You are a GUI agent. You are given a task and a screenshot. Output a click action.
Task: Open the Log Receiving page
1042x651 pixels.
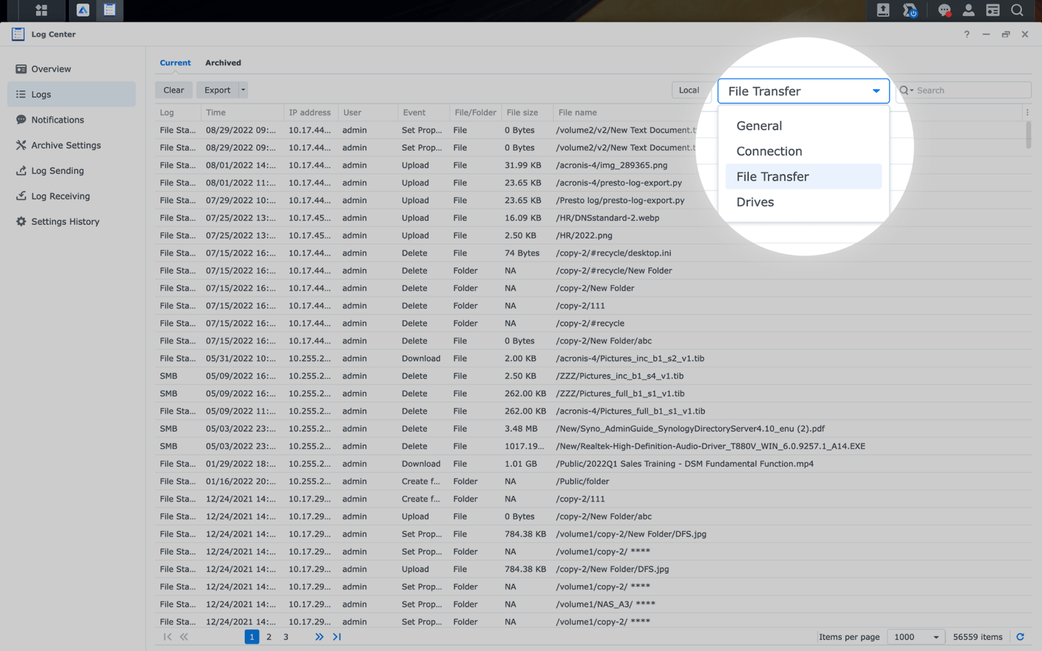(x=60, y=196)
